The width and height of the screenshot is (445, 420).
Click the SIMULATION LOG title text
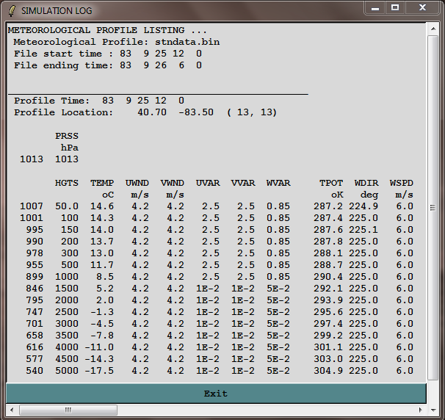pyautogui.click(x=57, y=11)
